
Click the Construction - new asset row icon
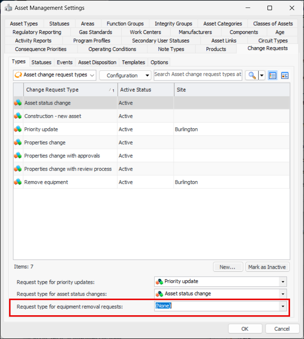tap(18, 116)
